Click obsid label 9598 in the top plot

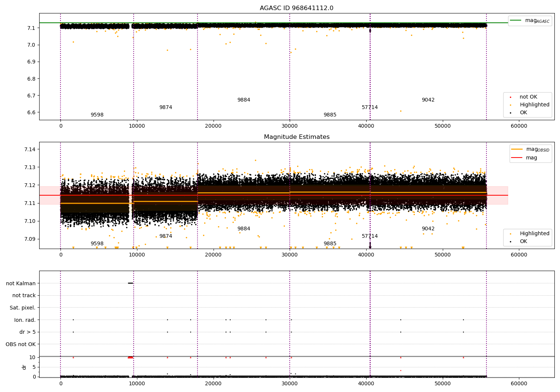click(97, 115)
